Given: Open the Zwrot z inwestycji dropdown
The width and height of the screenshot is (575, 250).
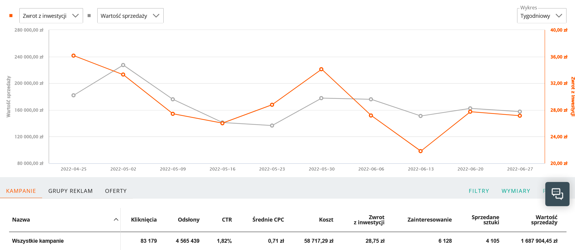Looking at the screenshot, I should pos(51,16).
